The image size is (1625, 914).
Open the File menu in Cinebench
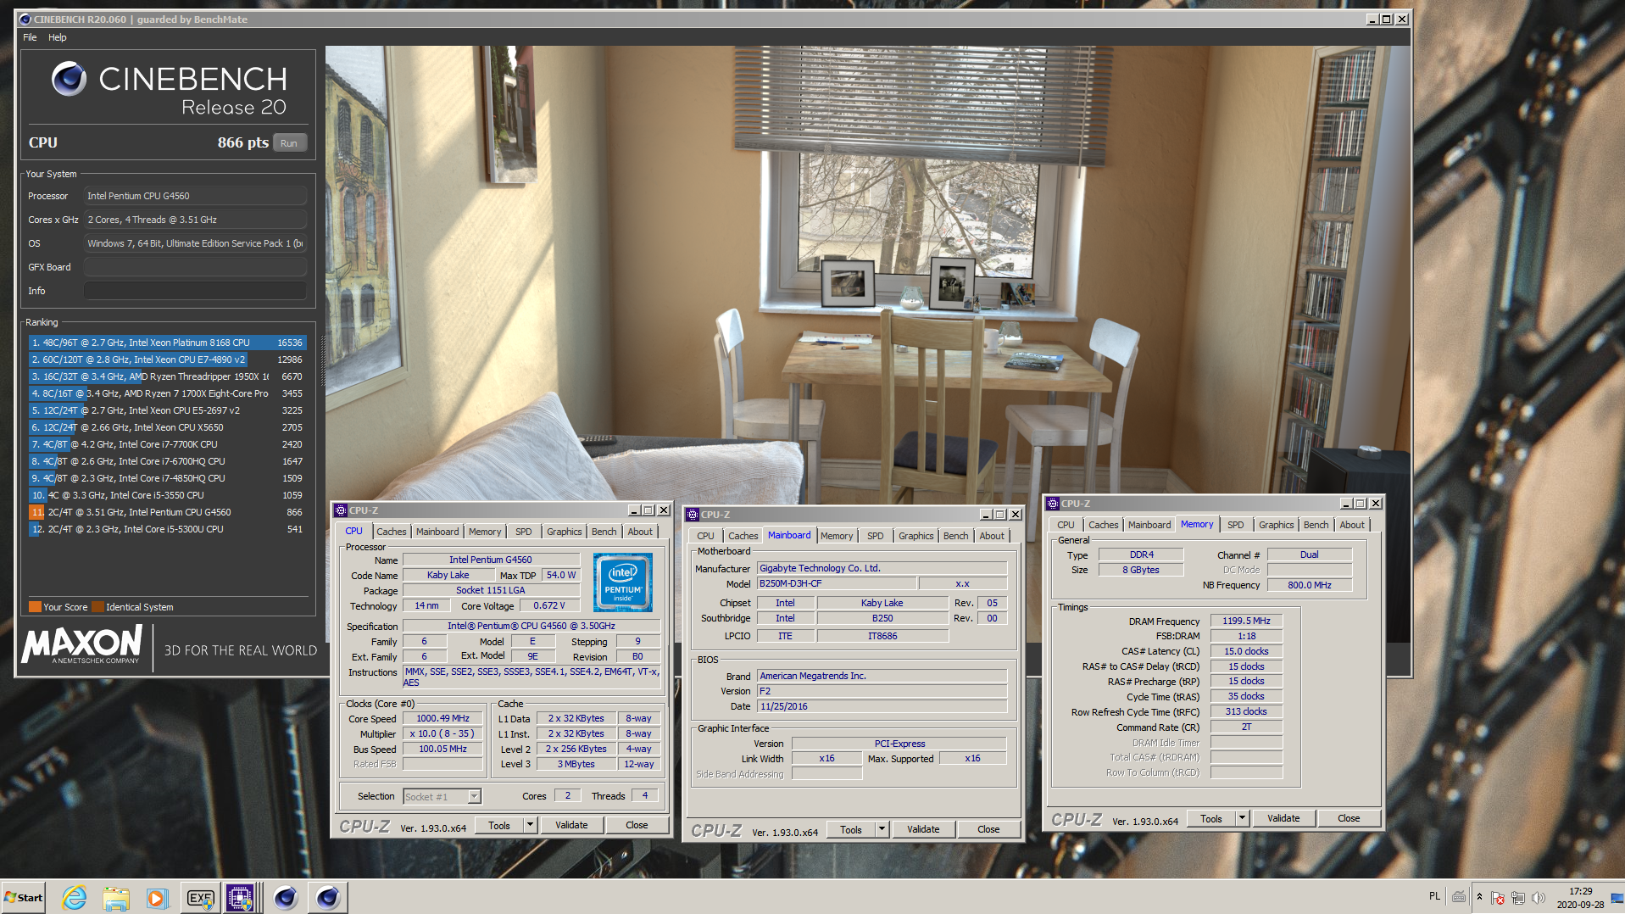point(30,37)
